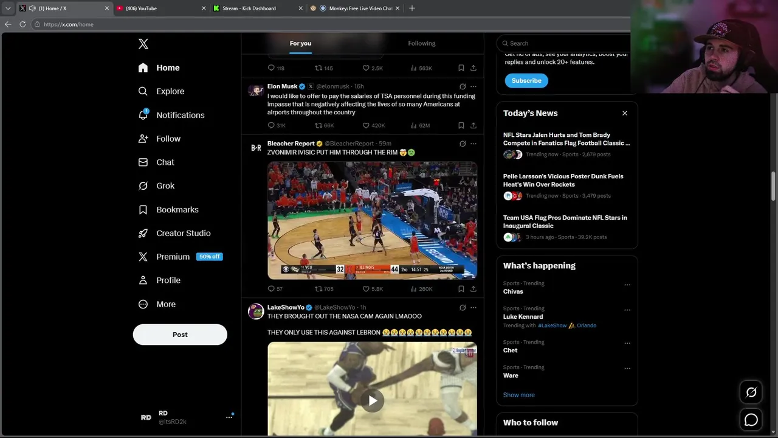Click Show more under What's happening
The height and width of the screenshot is (438, 778).
518,395
